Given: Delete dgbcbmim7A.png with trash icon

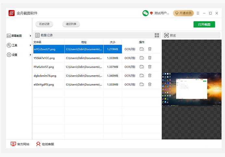Looking at the screenshot, I should coord(150,76).
